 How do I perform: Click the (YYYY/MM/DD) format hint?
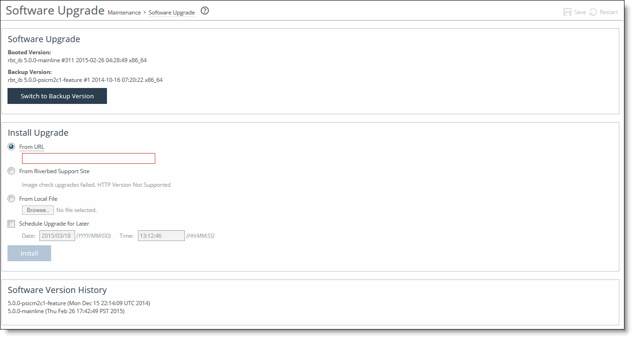[x=94, y=236]
